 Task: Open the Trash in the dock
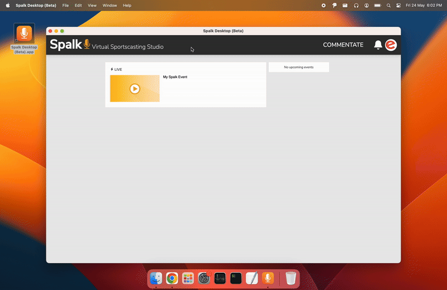coord(291,278)
